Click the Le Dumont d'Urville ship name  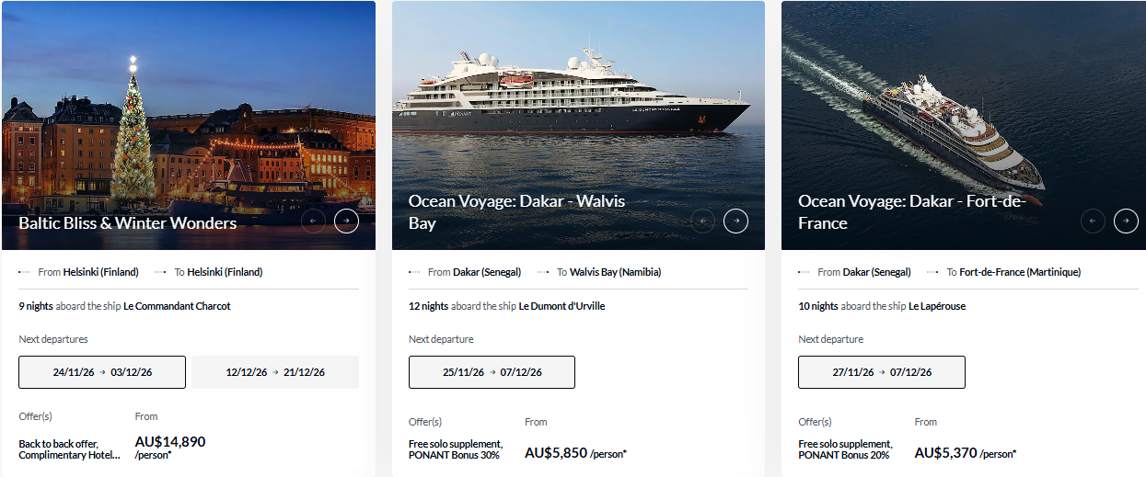pos(561,306)
